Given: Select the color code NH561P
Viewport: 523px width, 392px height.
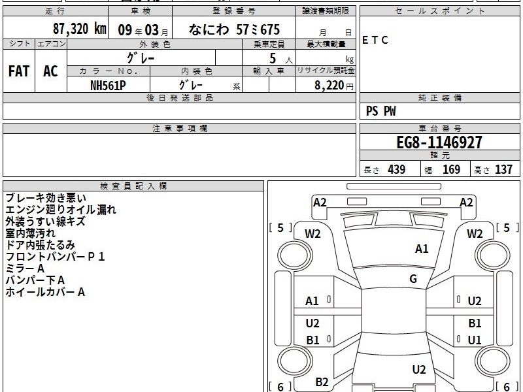Looking at the screenshot, I should click(108, 86).
